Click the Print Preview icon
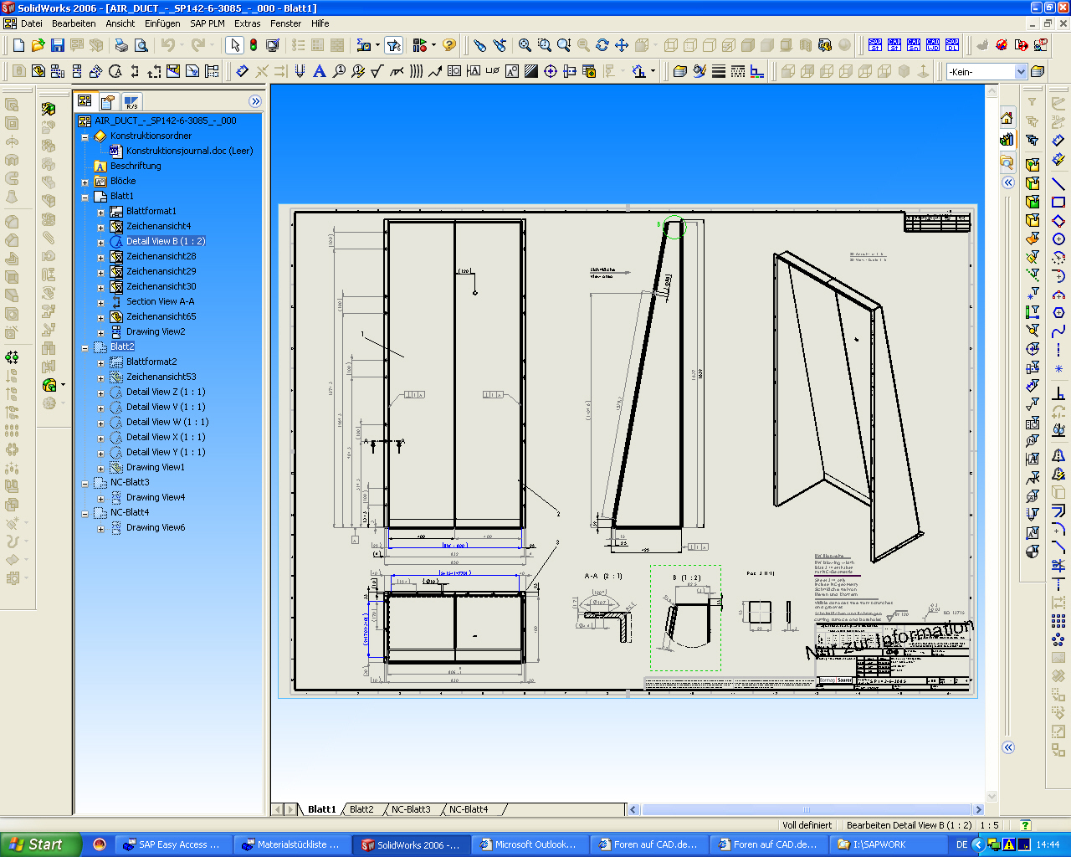This screenshot has height=857, width=1071. 141,45
